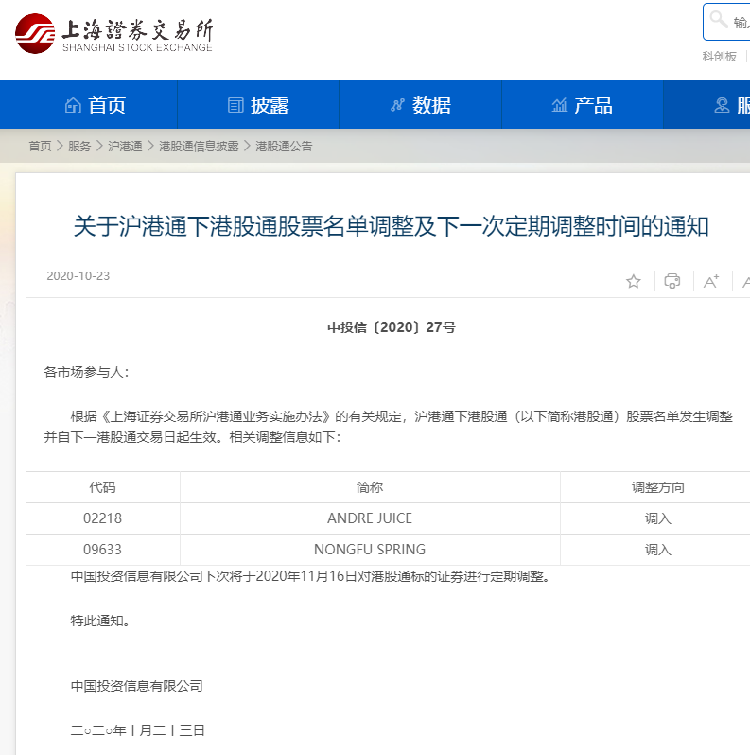750x755 pixels.
Task: Open the 首页 navigation tab
Action: [89, 105]
